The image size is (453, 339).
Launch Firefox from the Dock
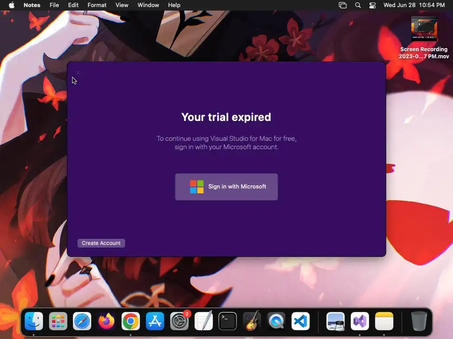coord(106,321)
